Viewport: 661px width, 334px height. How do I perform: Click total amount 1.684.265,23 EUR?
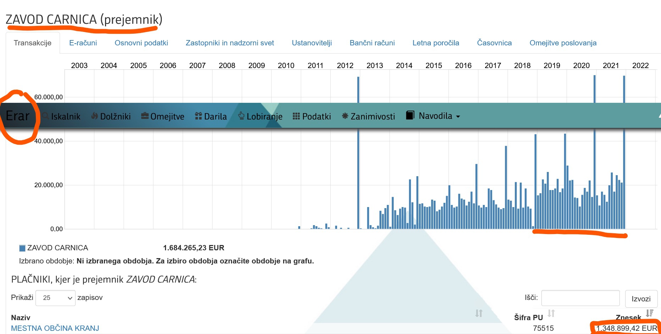tap(194, 248)
